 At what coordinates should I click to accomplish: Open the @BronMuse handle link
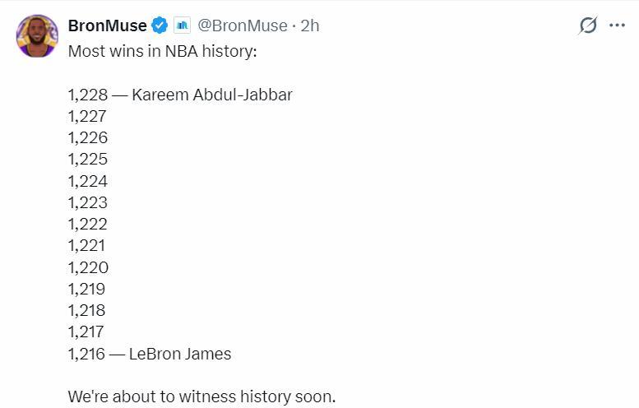coord(243,25)
